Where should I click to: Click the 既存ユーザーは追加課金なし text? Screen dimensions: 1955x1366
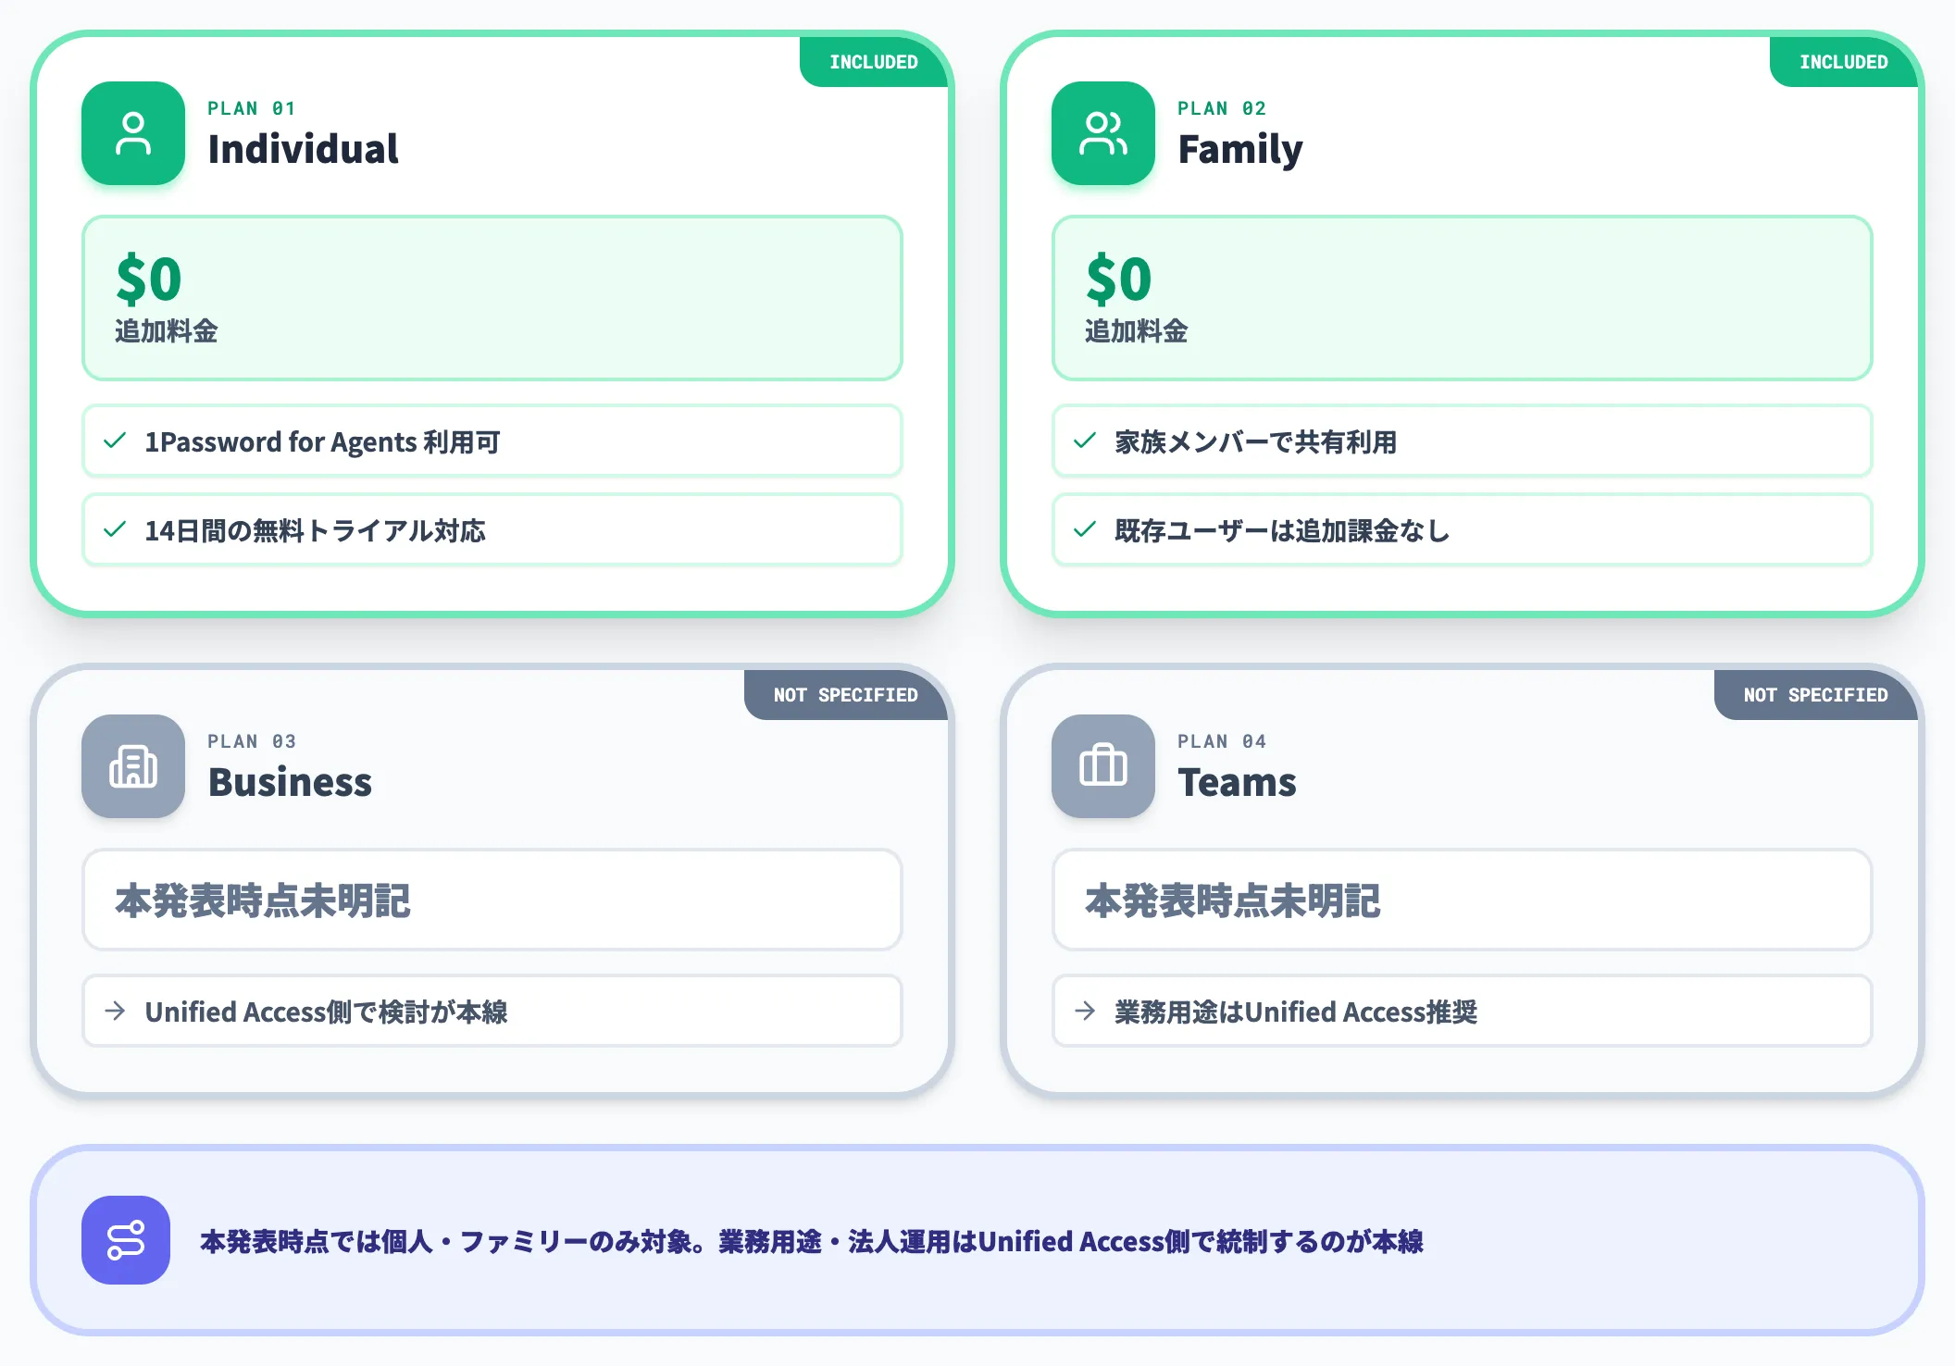pyautogui.click(x=1282, y=531)
